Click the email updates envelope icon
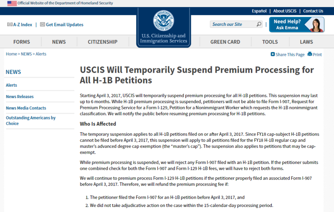The width and height of the screenshot is (334, 212). tap(43, 25)
